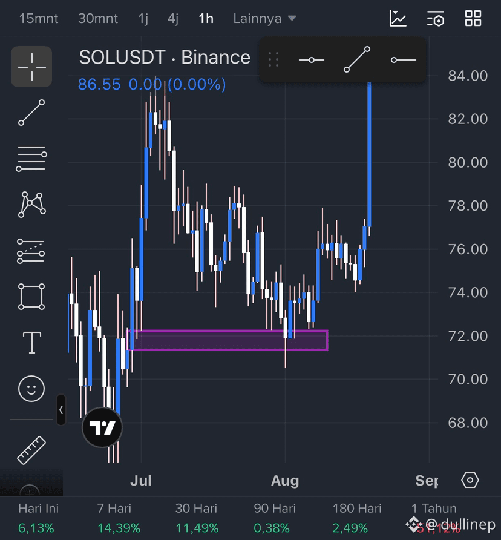The height and width of the screenshot is (540, 501).
Task: Select the 1 Tahun performance range
Action: [436, 518]
